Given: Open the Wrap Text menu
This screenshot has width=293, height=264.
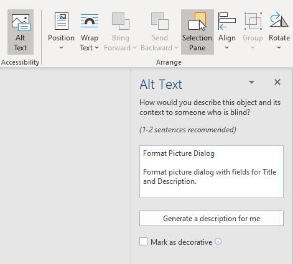Looking at the screenshot, I should click(90, 32).
